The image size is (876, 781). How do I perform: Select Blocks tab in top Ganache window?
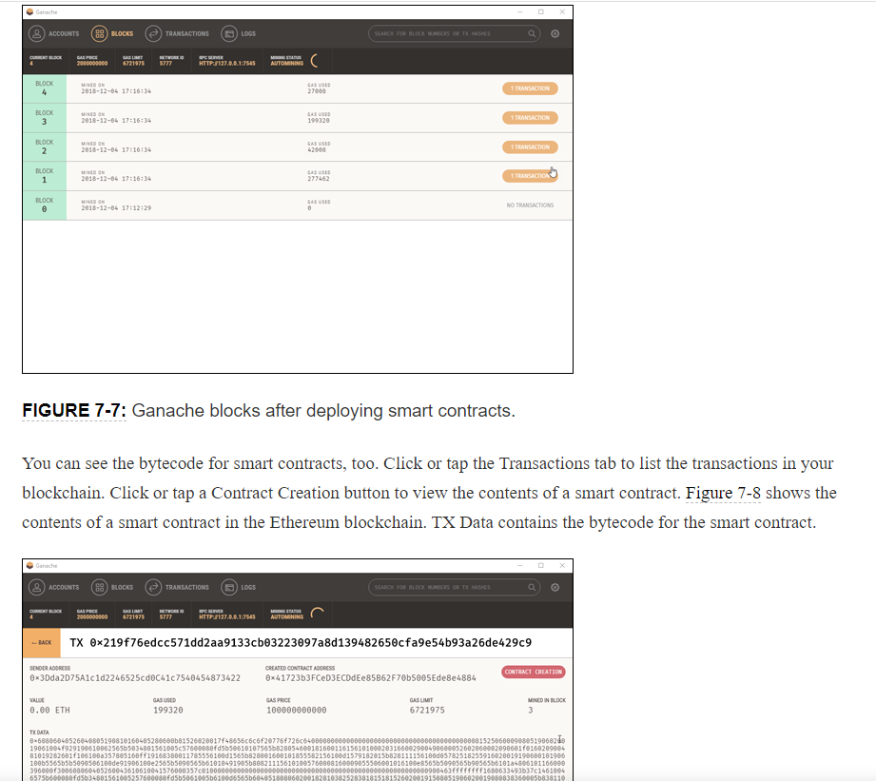pyautogui.click(x=113, y=34)
